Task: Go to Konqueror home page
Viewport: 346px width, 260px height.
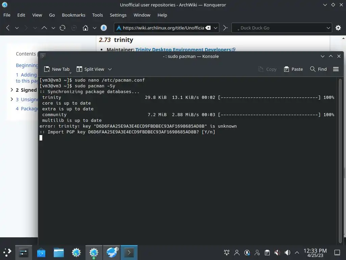Action: coord(85,28)
